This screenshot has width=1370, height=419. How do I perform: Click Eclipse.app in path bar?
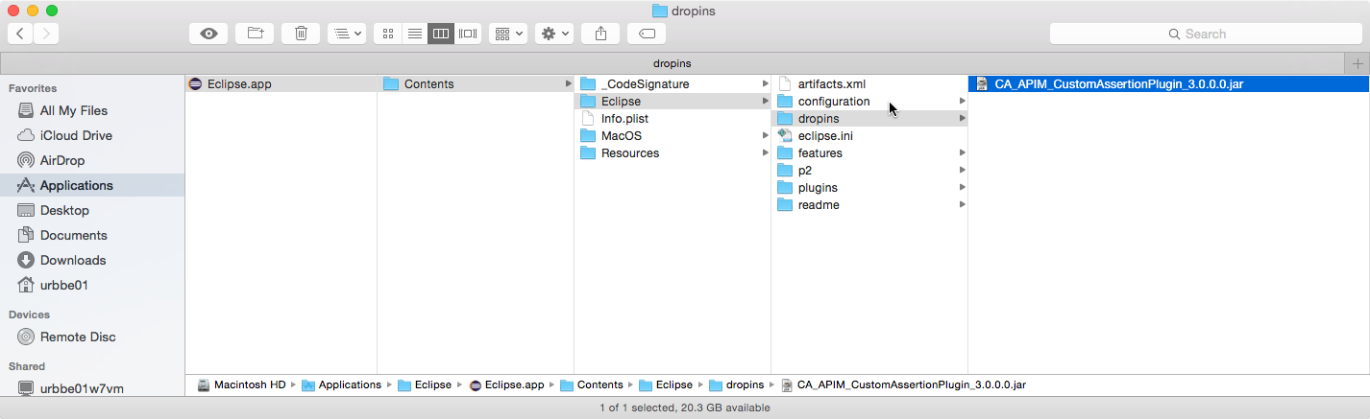click(x=506, y=384)
